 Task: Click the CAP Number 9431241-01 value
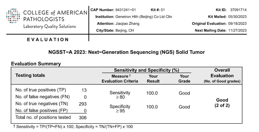(x=124, y=10)
